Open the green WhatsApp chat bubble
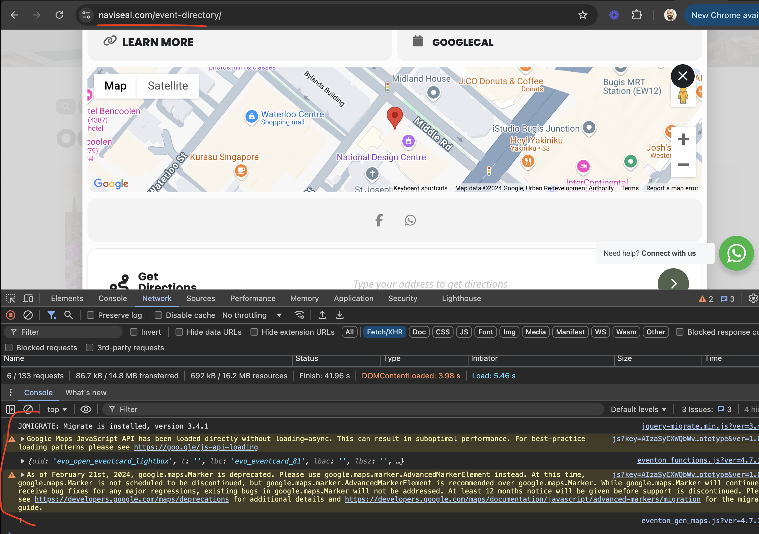 (x=736, y=254)
